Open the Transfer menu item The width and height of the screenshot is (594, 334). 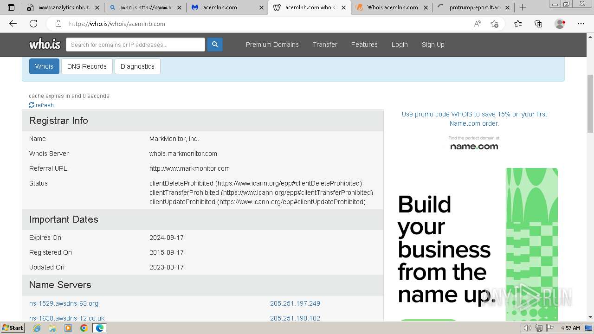tap(325, 45)
